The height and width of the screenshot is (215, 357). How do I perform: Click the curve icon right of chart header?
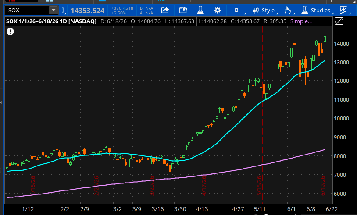tap(339, 21)
